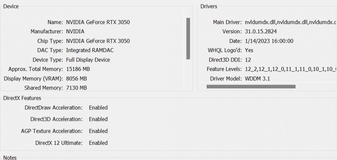The image size is (337, 160).
Task: Select the Integrated RAMDAC value
Action: 90,50
